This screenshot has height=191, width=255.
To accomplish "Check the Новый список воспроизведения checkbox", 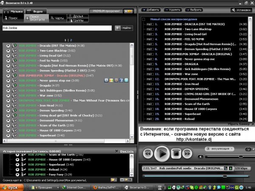I will coord(144,20).
